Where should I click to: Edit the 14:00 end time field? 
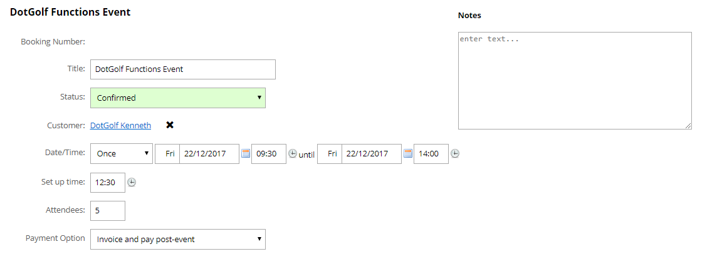pos(431,154)
